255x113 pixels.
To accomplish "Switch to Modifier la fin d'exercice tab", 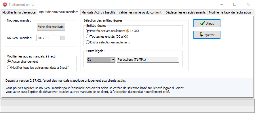I will point(19,12).
